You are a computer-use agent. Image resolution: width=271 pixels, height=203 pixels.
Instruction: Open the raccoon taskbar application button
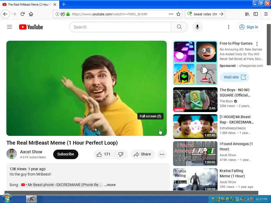(31, 199)
